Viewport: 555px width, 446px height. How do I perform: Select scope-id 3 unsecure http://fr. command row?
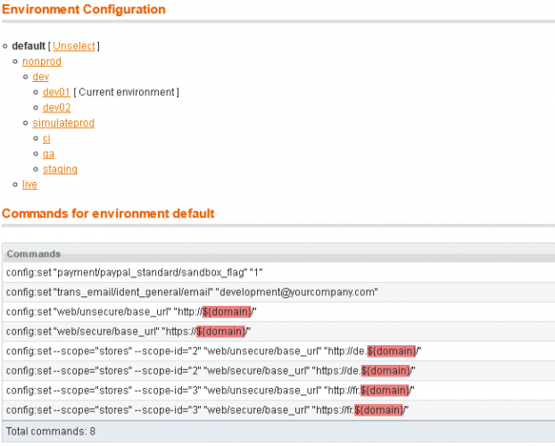pyautogui.click(x=278, y=391)
